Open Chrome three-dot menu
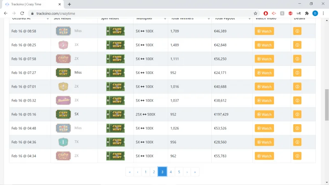Screen dimensions: 329x185 click(x=323, y=14)
